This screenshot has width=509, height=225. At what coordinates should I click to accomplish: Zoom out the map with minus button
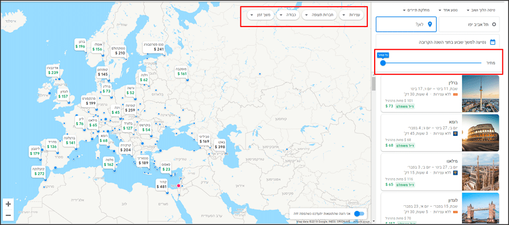coord(8,215)
